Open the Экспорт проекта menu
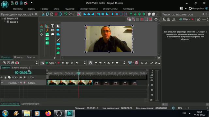This screenshot has width=209, height=117. coord(88,9)
